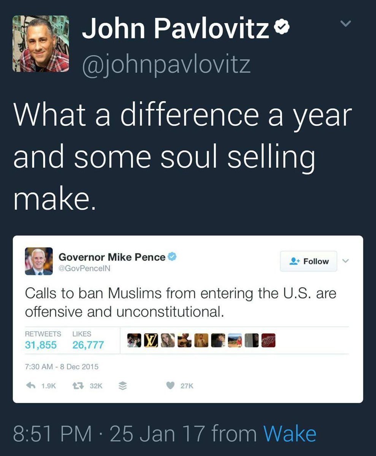Click Governor Mike Pence's blue verified badge
The height and width of the screenshot is (456, 376).
coord(173,257)
